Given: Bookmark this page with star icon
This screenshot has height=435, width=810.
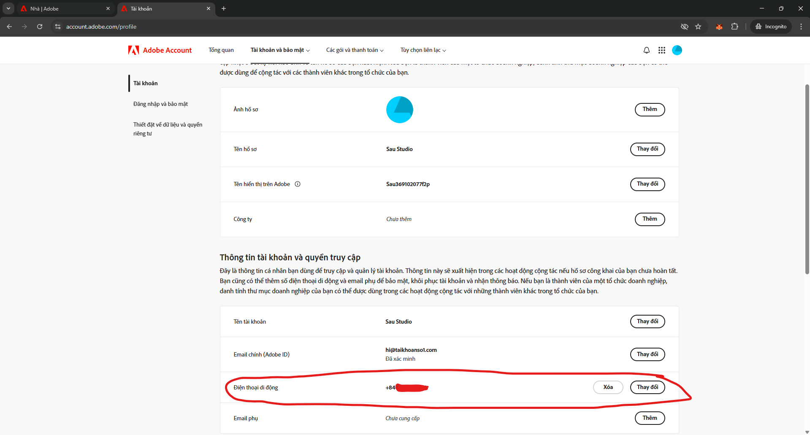Looking at the screenshot, I should 698,27.
